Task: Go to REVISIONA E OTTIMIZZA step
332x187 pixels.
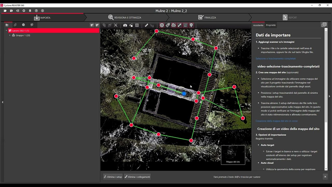Action: [125, 18]
